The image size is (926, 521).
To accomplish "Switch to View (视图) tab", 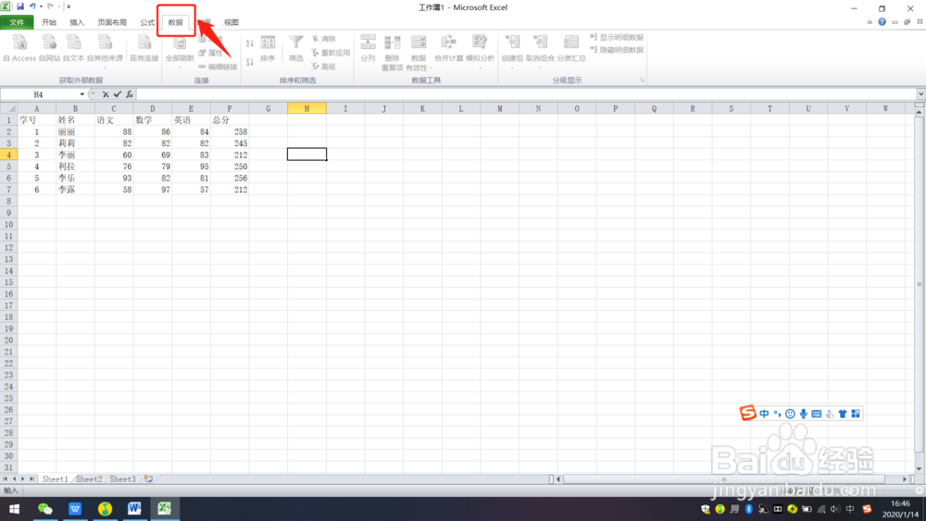I will (x=231, y=22).
